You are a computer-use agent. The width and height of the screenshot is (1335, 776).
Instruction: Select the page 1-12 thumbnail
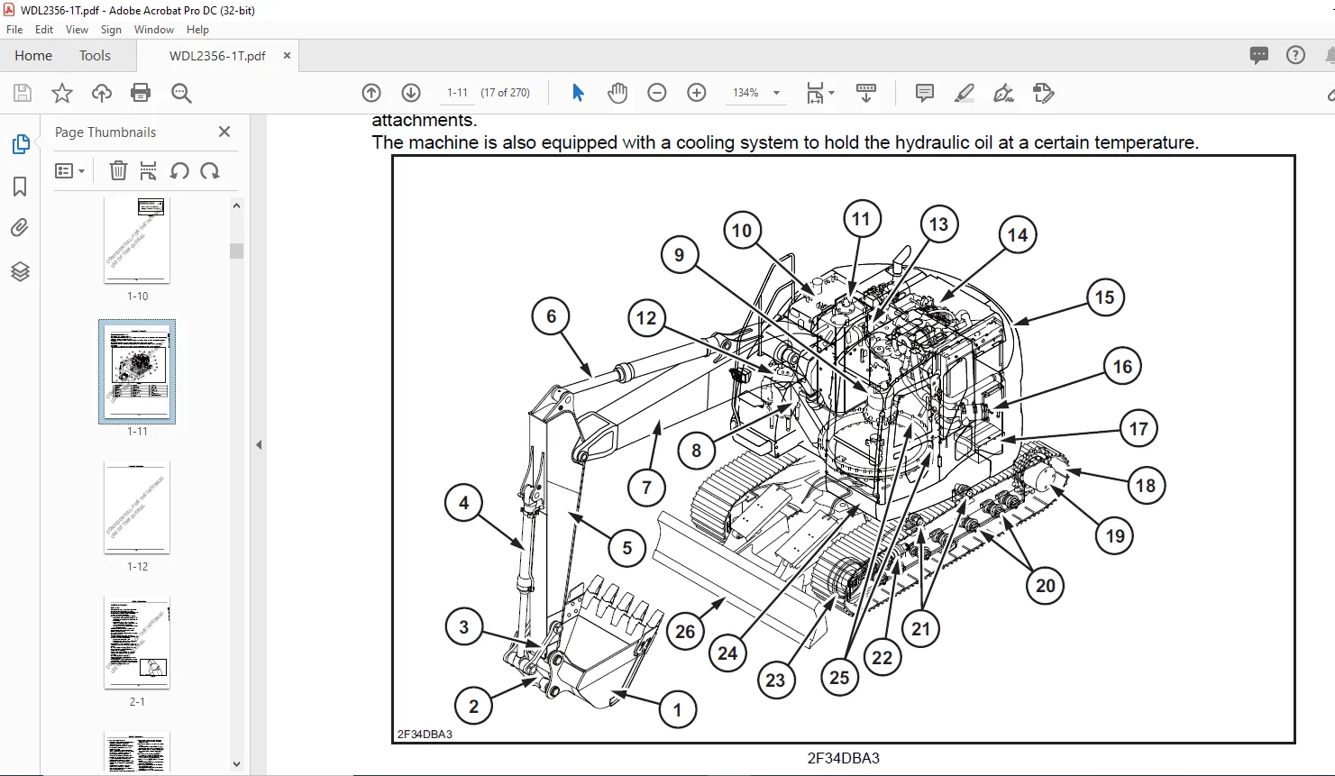click(137, 507)
